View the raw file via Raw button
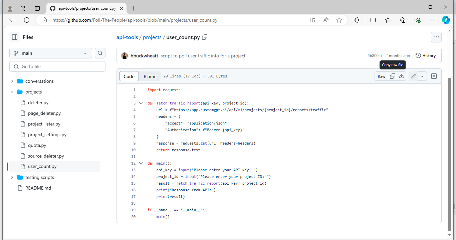456x240 pixels. coord(381,76)
